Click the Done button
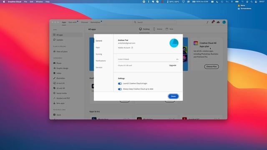This screenshot has height=150, width=267. tap(174, 96)
